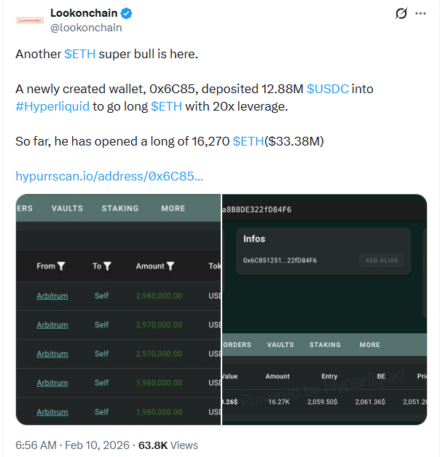Viewport: 440px width, 457px height.
Task: Open the Grok icon beside more options
Action: click(x=401, y=14)
